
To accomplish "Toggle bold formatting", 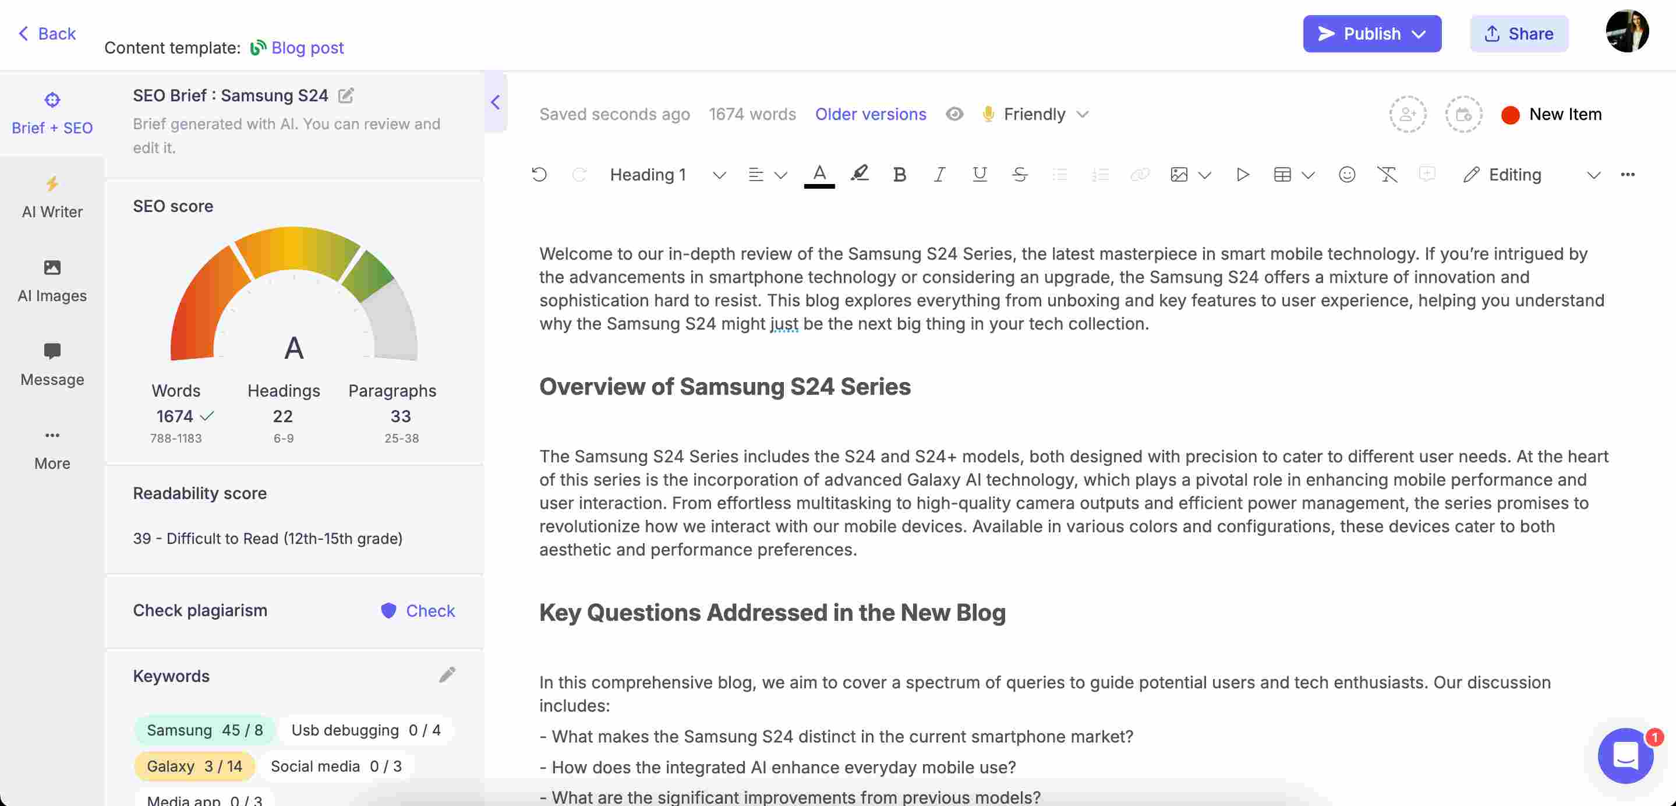I will point(899,174).
